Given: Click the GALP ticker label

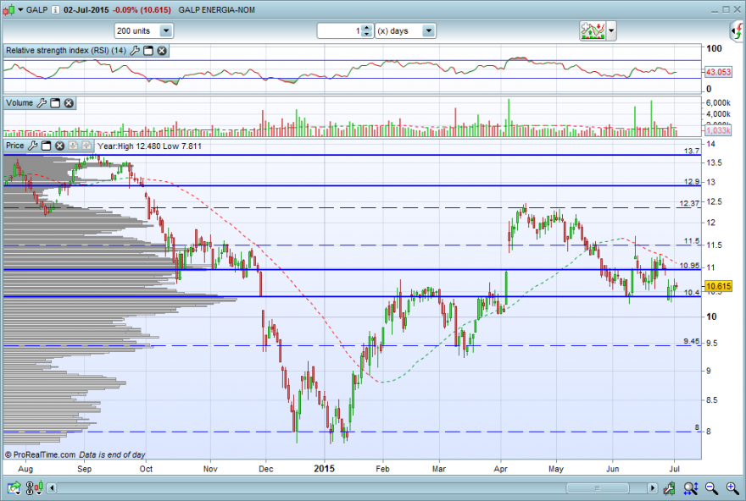Looking at the screenshot, I should pos(37,9).
